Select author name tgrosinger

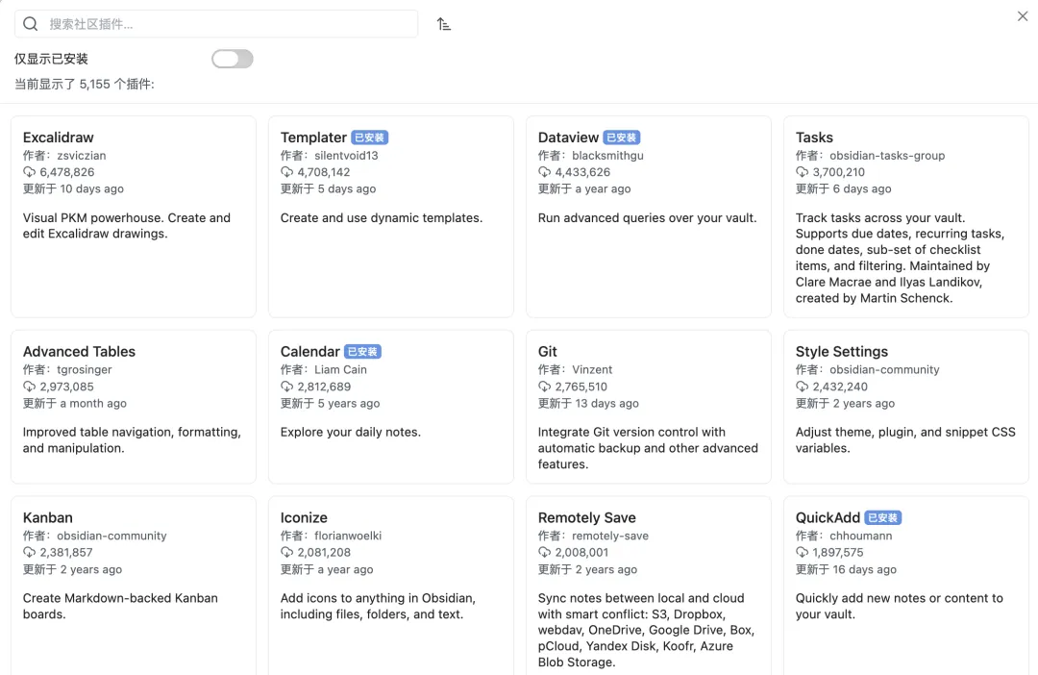click(84, 369)
